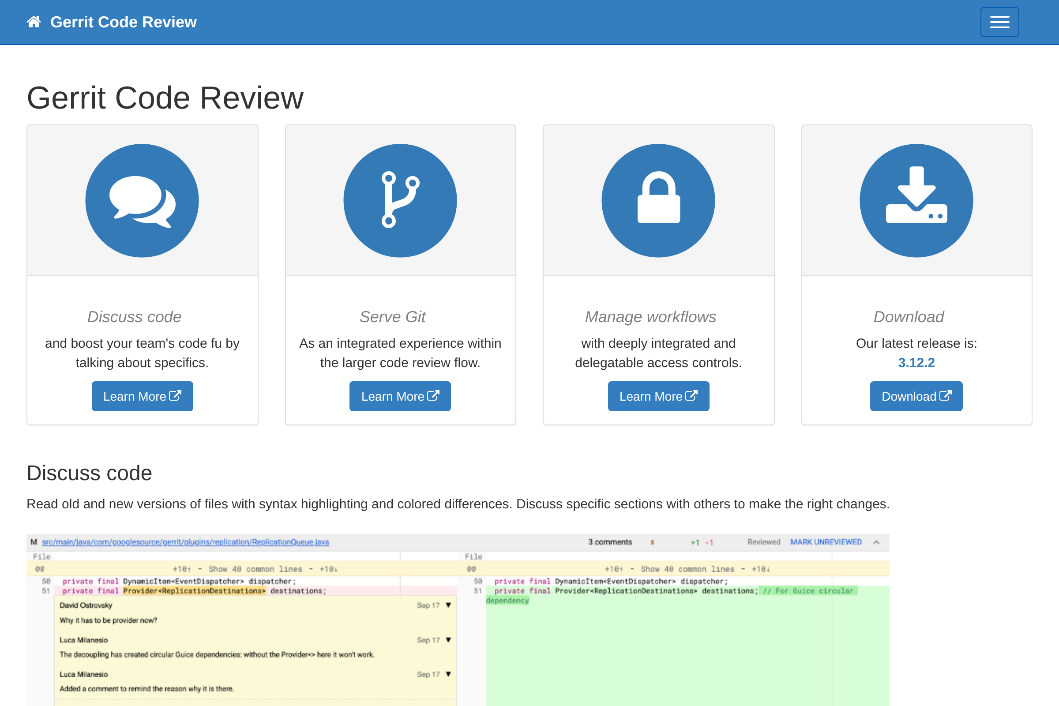Collapse the file diff with chevron arrow

pos(876,542)
